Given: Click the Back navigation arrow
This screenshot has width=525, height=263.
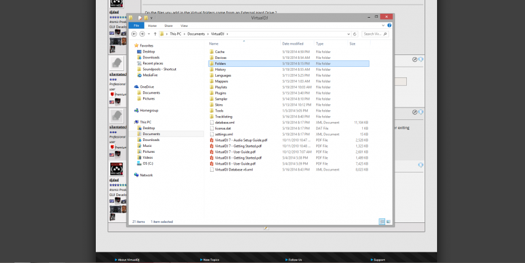Looking at the screenshot, I should coord(134,34).
